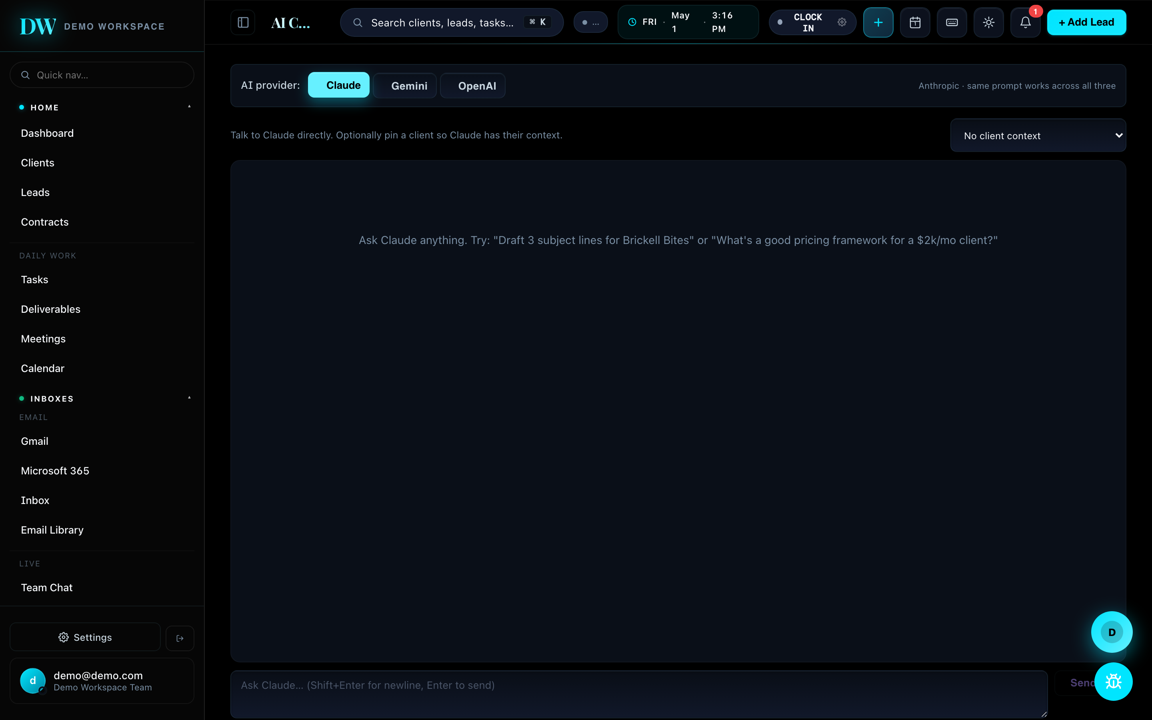Click the AI C... page title

pos(290,22)
